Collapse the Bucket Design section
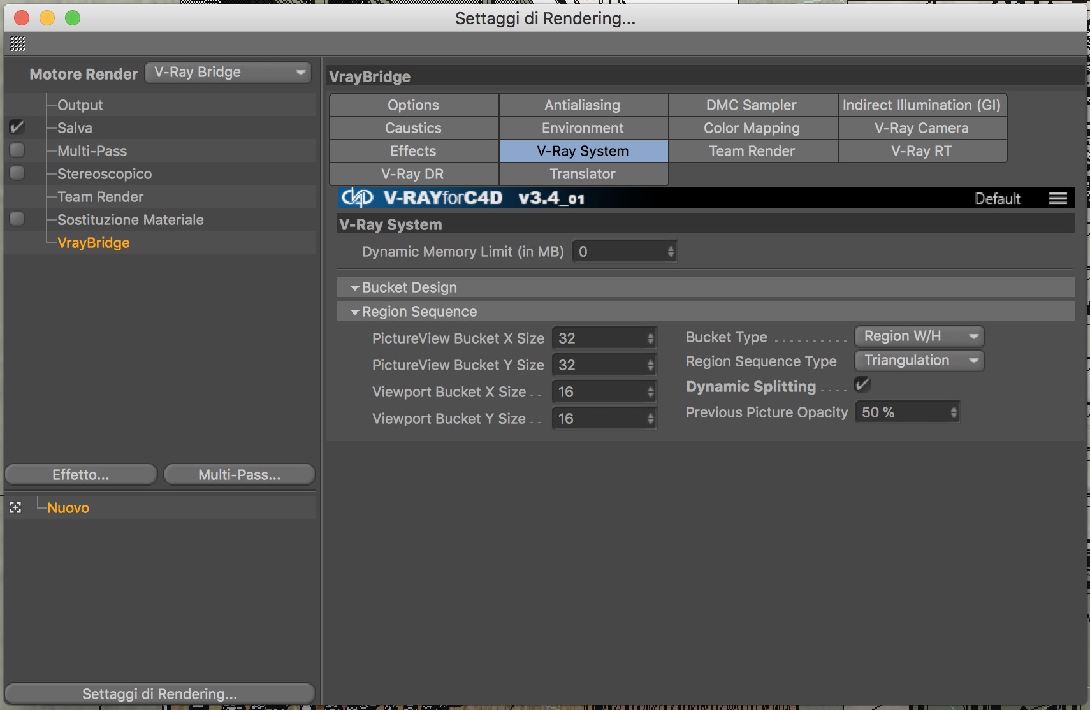This screenshot has height=710, width=1090. [355, 287]
